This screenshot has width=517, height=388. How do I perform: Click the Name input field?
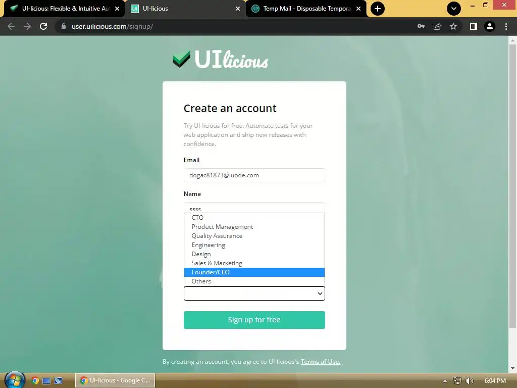pyautogui.click(x=254, y=208)
